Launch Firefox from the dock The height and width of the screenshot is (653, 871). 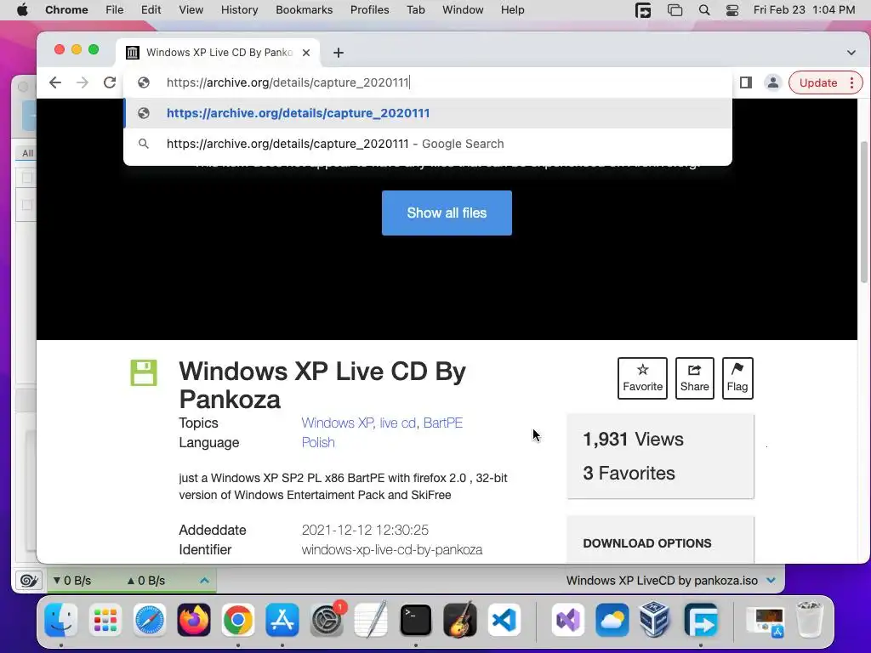pos(194,620)
